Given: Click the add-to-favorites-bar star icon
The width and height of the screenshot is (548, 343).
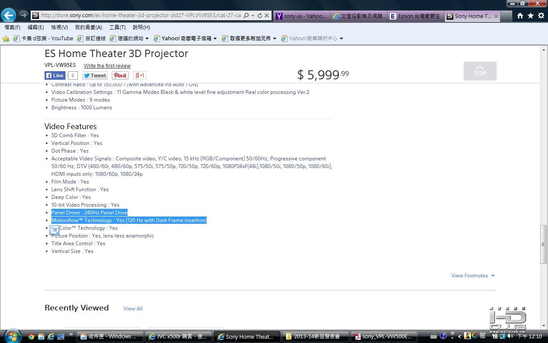Looking at the screenshot, I should tap(6, 39).
